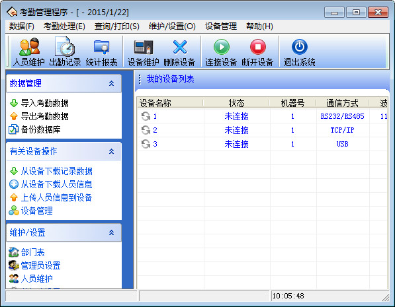This screenshot has height=307, width=395.
Task: Open the 设备维护 toolbar icon
Action: pos(143,52)
